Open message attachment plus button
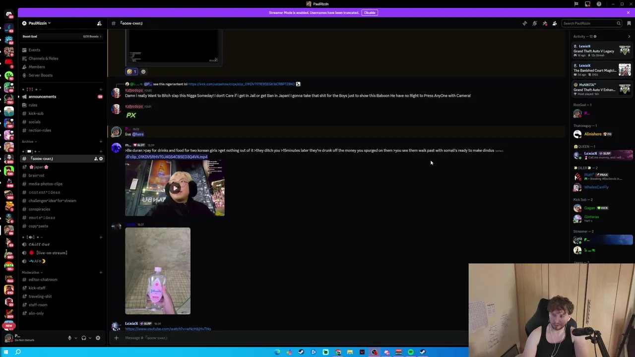This screenshot has width=635, height=357. [x=116, y=338]
